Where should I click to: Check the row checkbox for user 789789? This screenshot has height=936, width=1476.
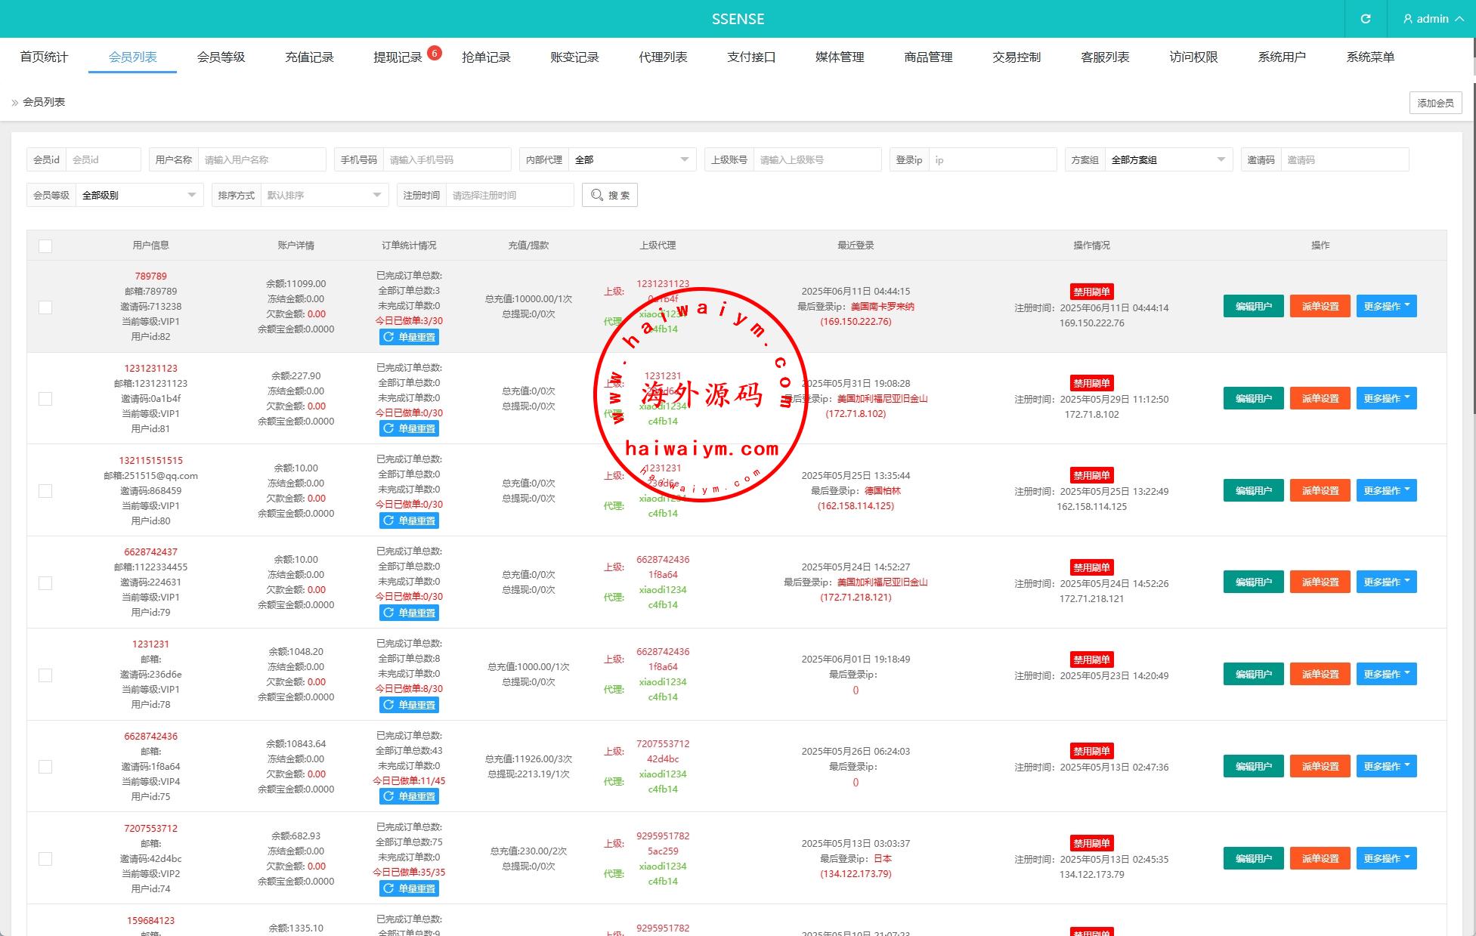click(x=45, y=307)
